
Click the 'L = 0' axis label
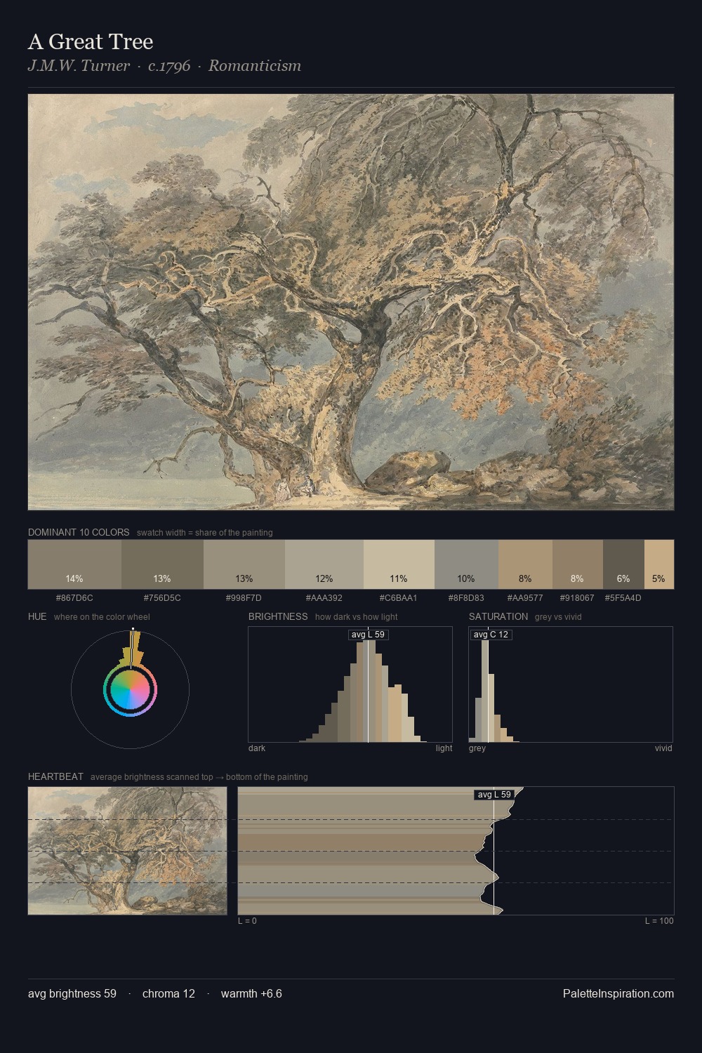click(x=247, y=921)
